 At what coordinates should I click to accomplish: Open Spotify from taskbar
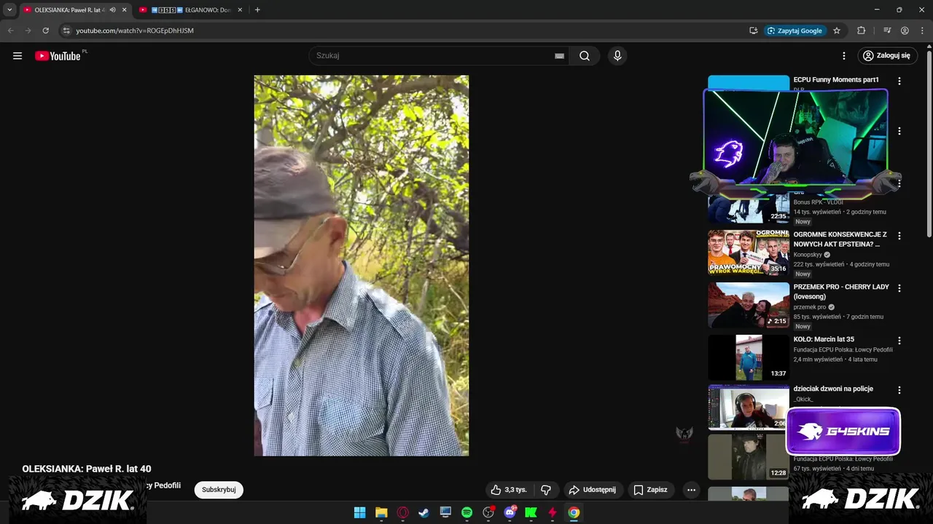(466, 512)
